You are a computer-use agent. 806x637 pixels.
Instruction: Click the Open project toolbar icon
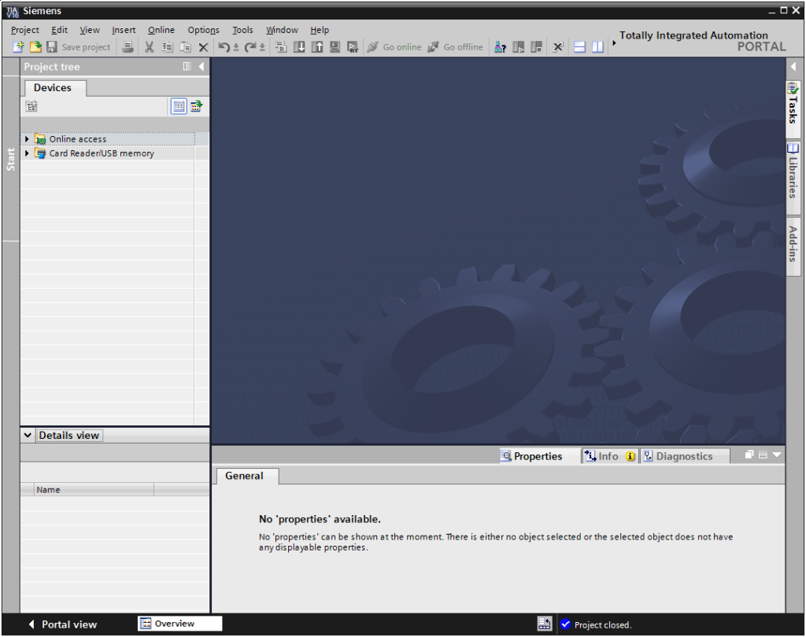coord(35,47)
